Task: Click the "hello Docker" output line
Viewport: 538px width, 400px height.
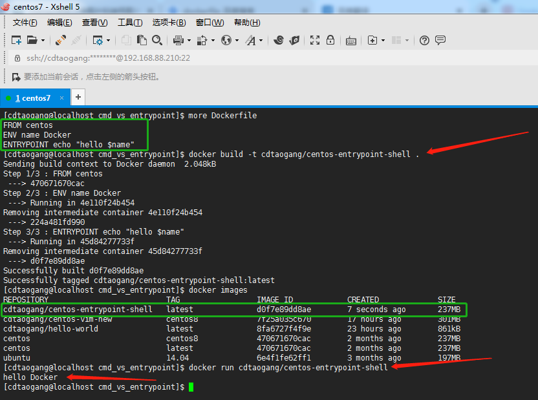Action: [30, 377]
